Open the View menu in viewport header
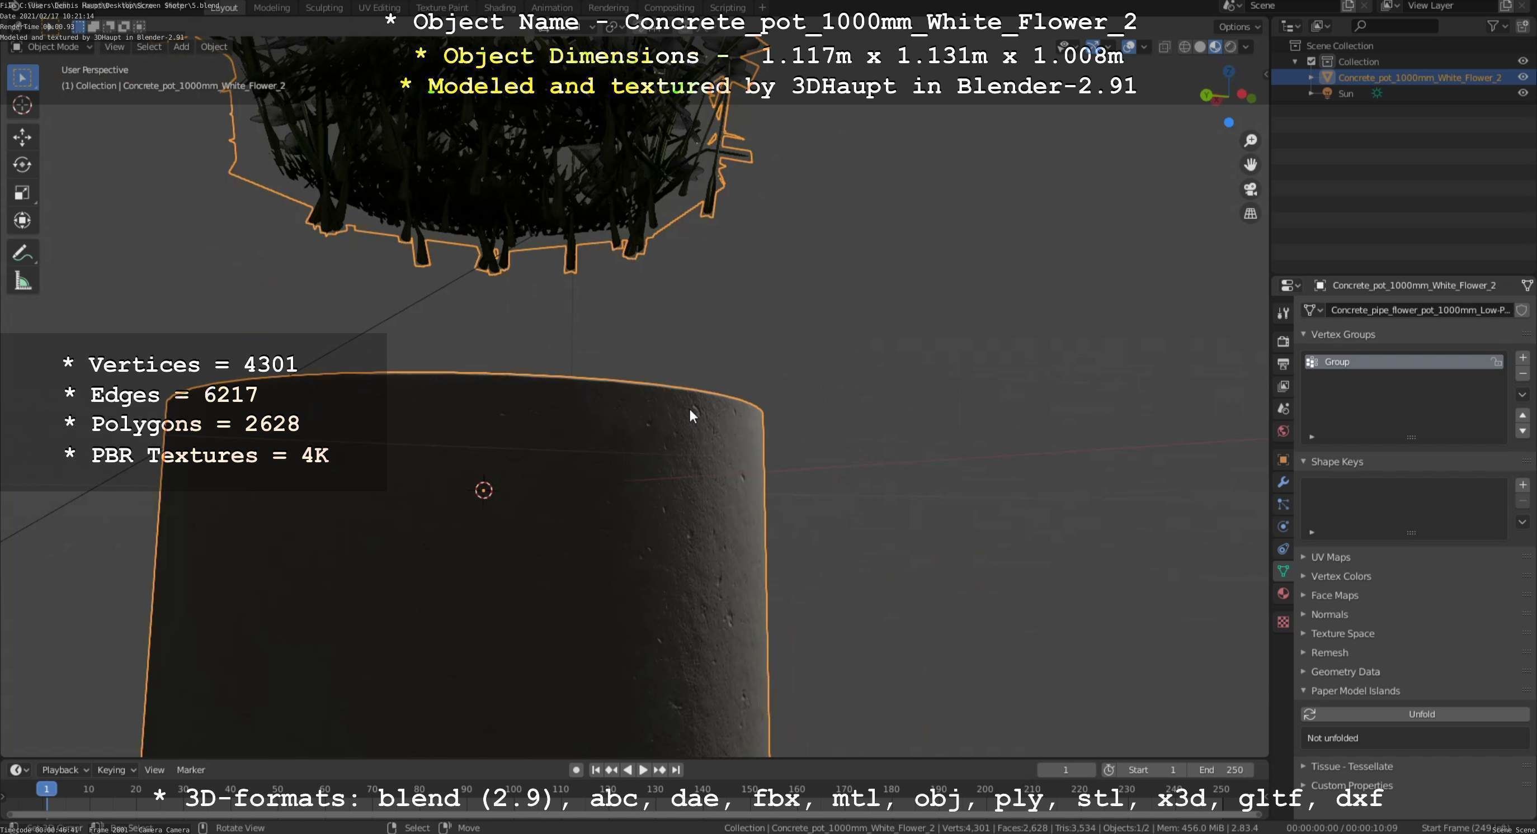This screenshot has height=834, width=1537. point(115,46)
